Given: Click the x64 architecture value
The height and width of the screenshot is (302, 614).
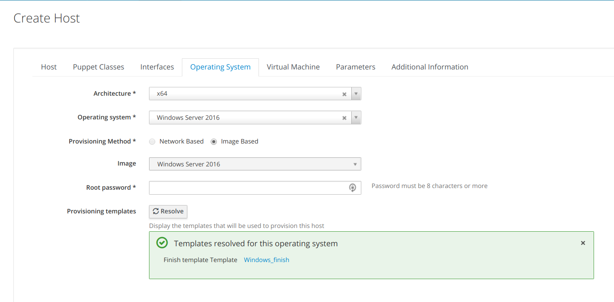Looking at the screenshot, I should click(162, 94).
